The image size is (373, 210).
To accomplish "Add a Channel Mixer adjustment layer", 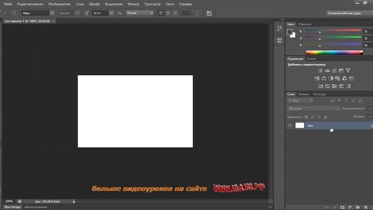I will [x=344, y=78].
